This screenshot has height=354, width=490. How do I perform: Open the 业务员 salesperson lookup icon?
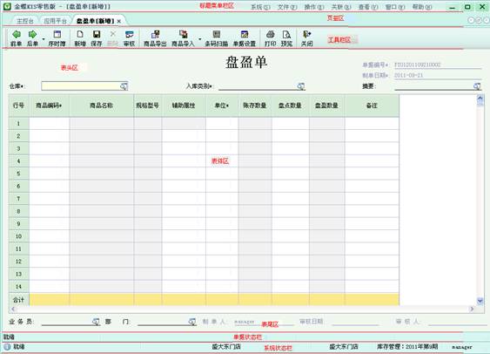[x=96, y=322]
